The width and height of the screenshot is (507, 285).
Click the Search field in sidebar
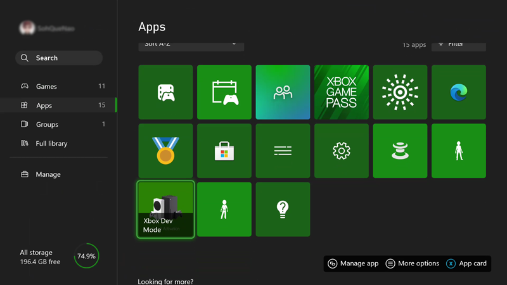click(59, 58)
